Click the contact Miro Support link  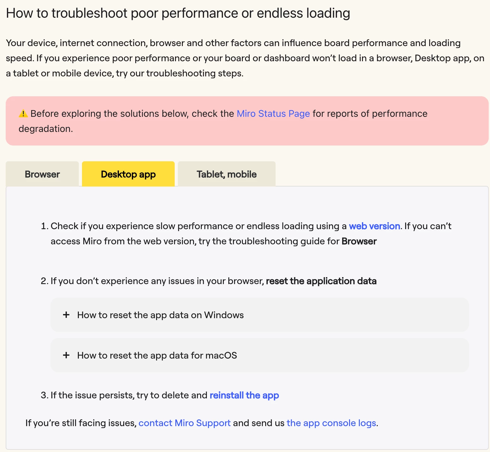[x=184, y=423]
